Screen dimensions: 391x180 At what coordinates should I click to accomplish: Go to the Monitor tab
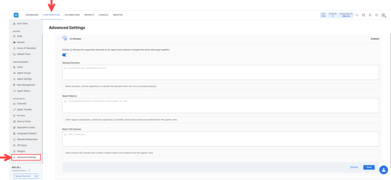[118, 15]
